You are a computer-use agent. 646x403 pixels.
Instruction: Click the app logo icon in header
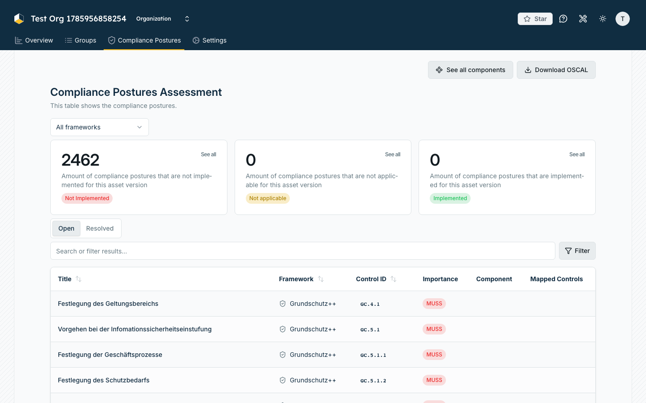point(19,19)
